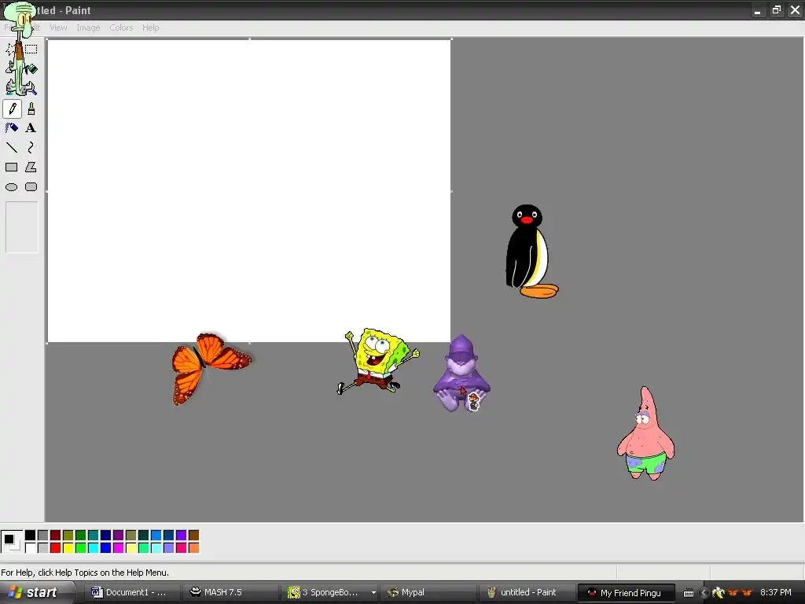
Task: Pick the cyan color swatch
Action: (93, 548)
